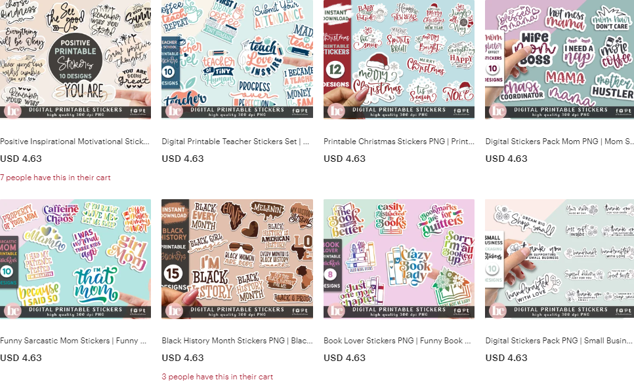Open the Book Lover stickers thumbnail

pos(398,259)
